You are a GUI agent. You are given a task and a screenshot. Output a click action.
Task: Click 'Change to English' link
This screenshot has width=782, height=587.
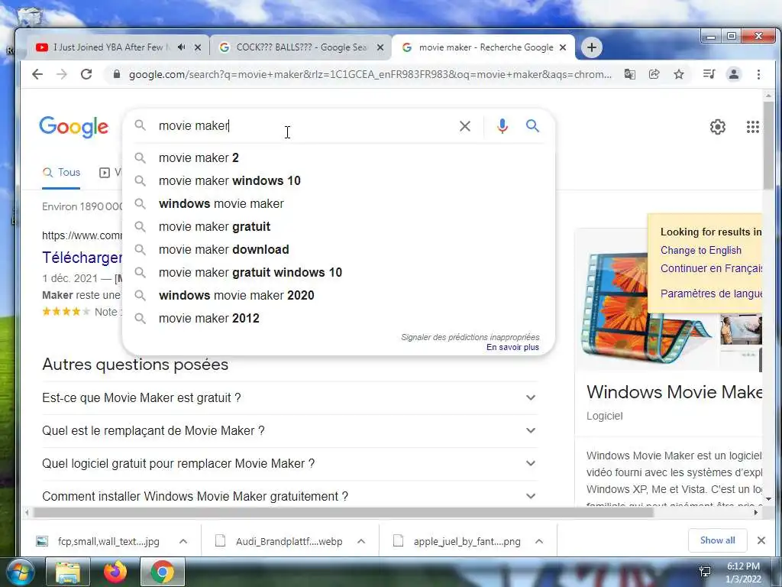tap(701, 250)
